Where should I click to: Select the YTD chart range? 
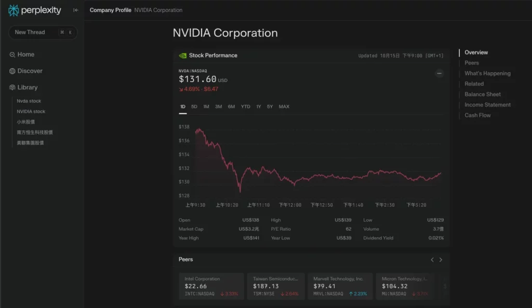[245, 106]
